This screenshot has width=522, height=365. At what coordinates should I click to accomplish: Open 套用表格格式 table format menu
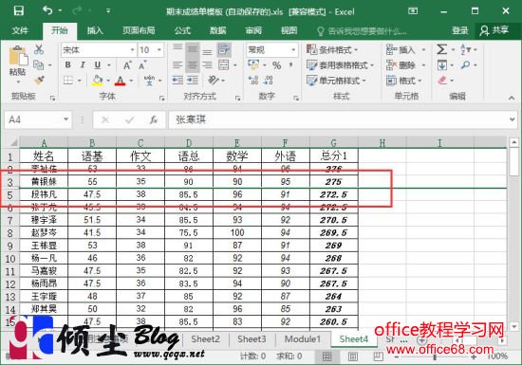(x=340, y=65)
